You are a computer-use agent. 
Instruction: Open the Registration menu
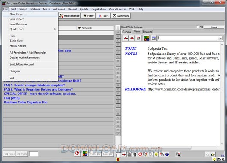pos(99,9)
